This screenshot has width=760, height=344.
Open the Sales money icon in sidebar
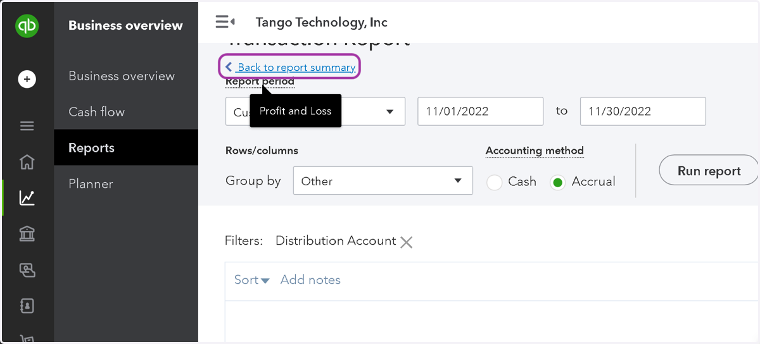point(27,270)
